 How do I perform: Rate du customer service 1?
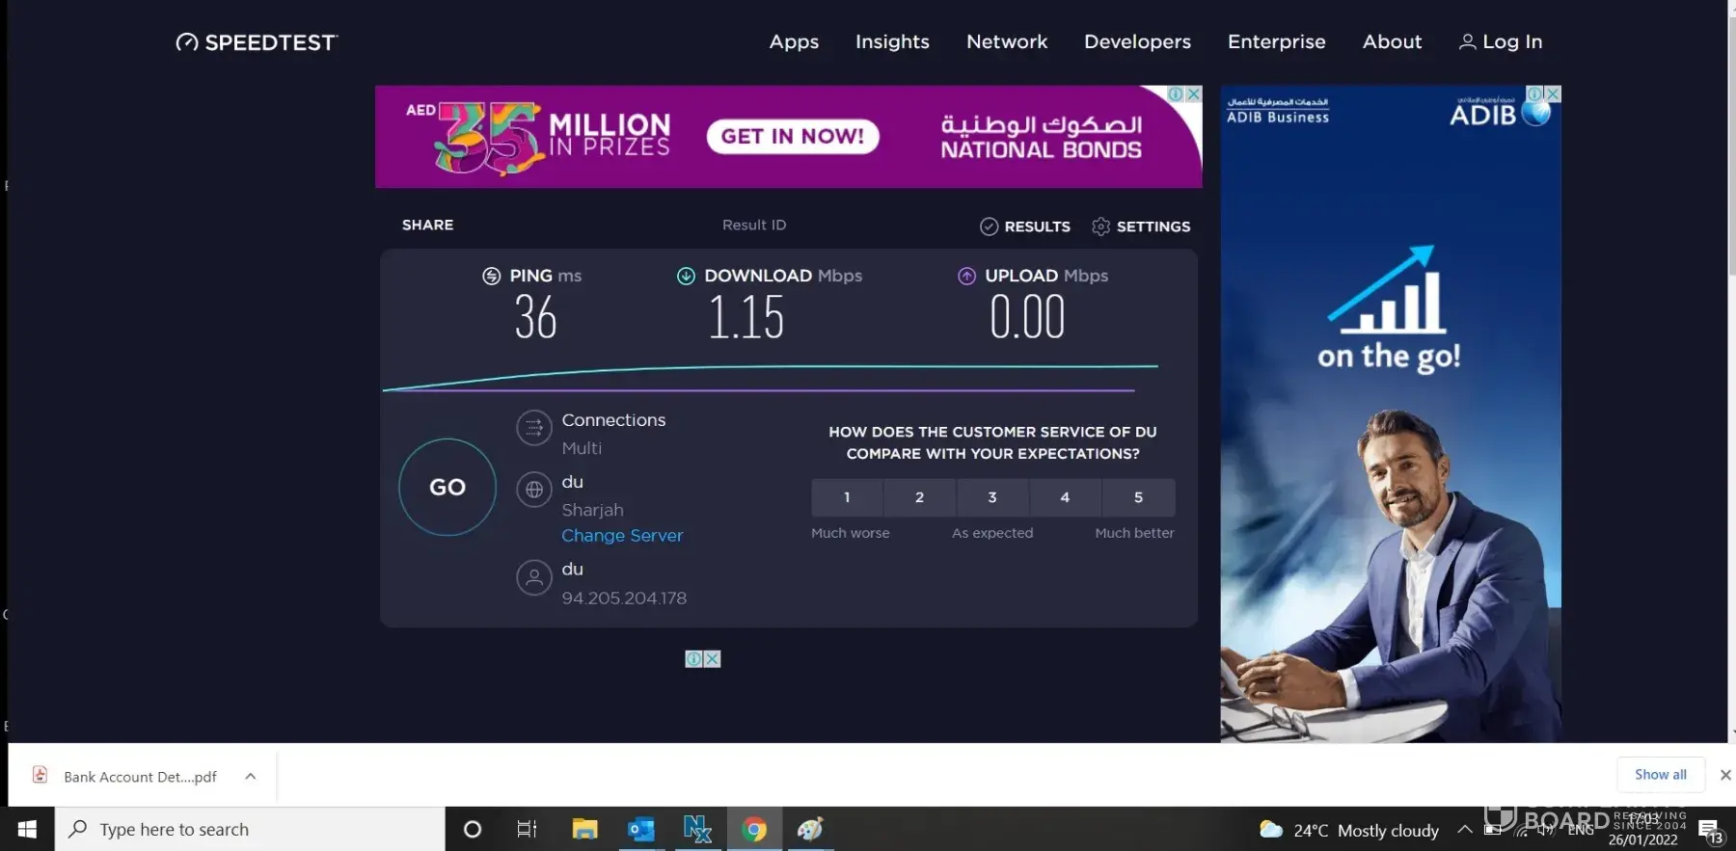(x=847, y=497)
